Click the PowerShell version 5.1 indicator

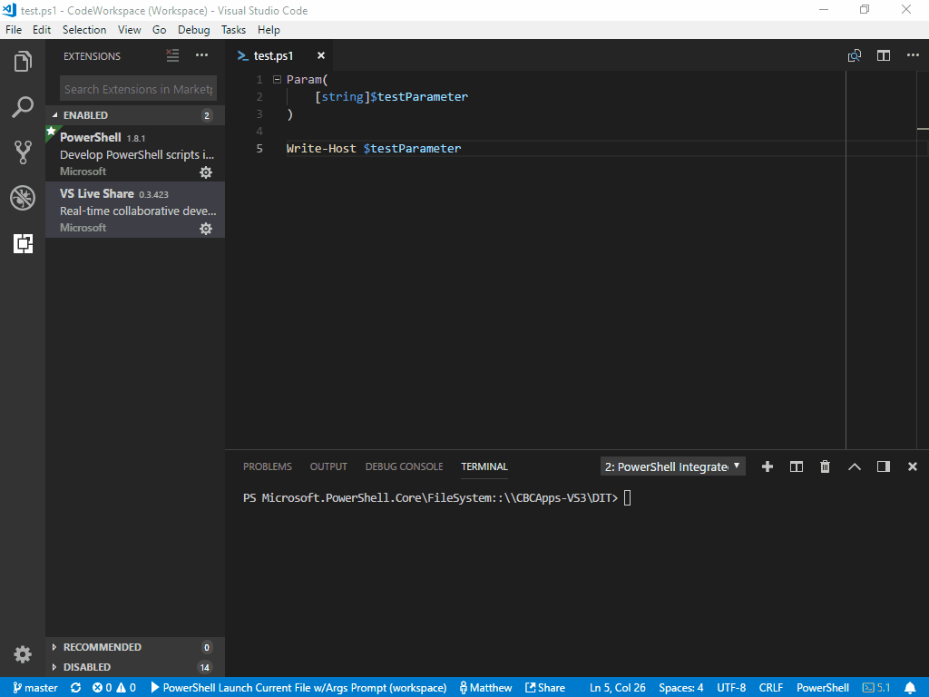876,688
